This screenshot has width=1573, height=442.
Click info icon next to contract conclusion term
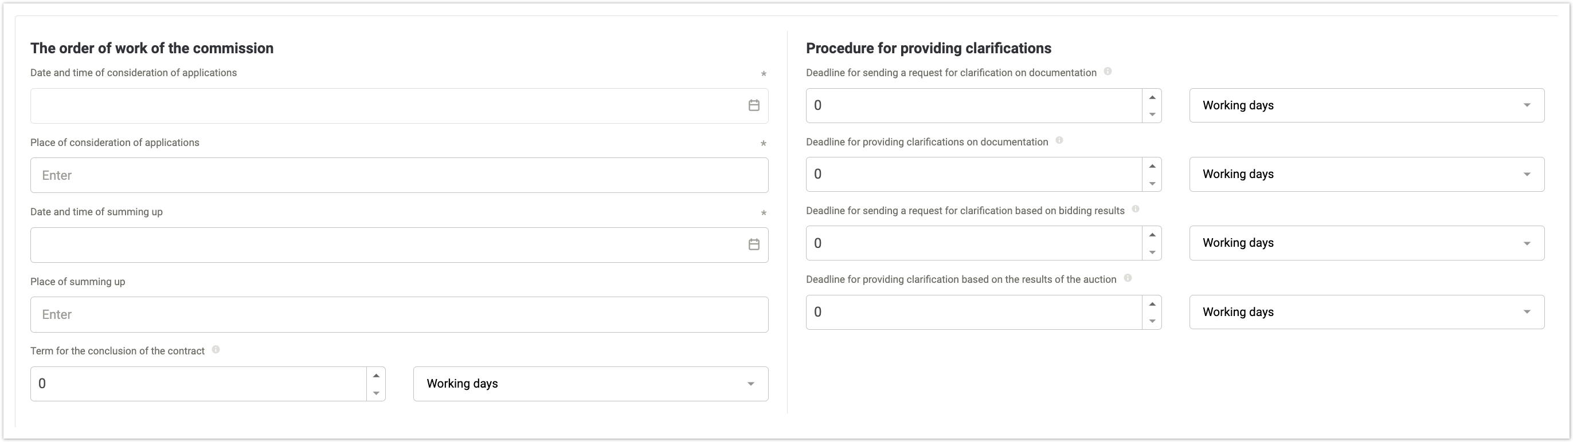216,350
